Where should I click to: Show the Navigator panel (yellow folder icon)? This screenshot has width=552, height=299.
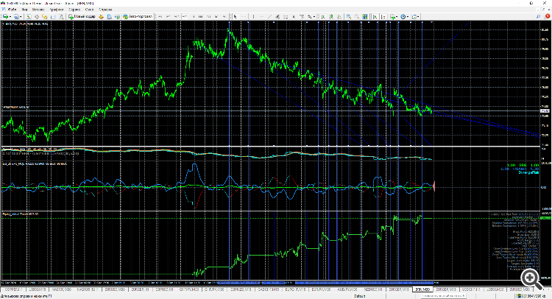click(x=44, y=16)
